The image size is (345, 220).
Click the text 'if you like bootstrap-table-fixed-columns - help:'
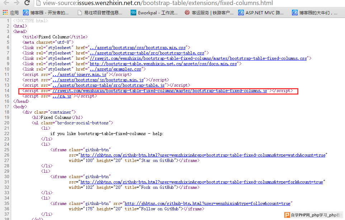(107, 134)
